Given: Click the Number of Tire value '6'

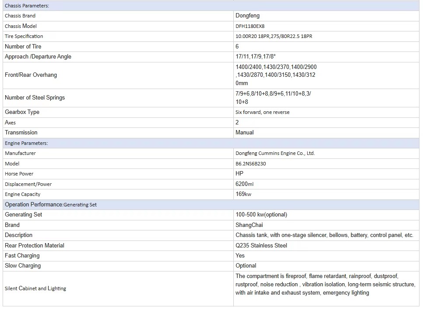Looking at the screenshot, I should (x=237, y=47).
